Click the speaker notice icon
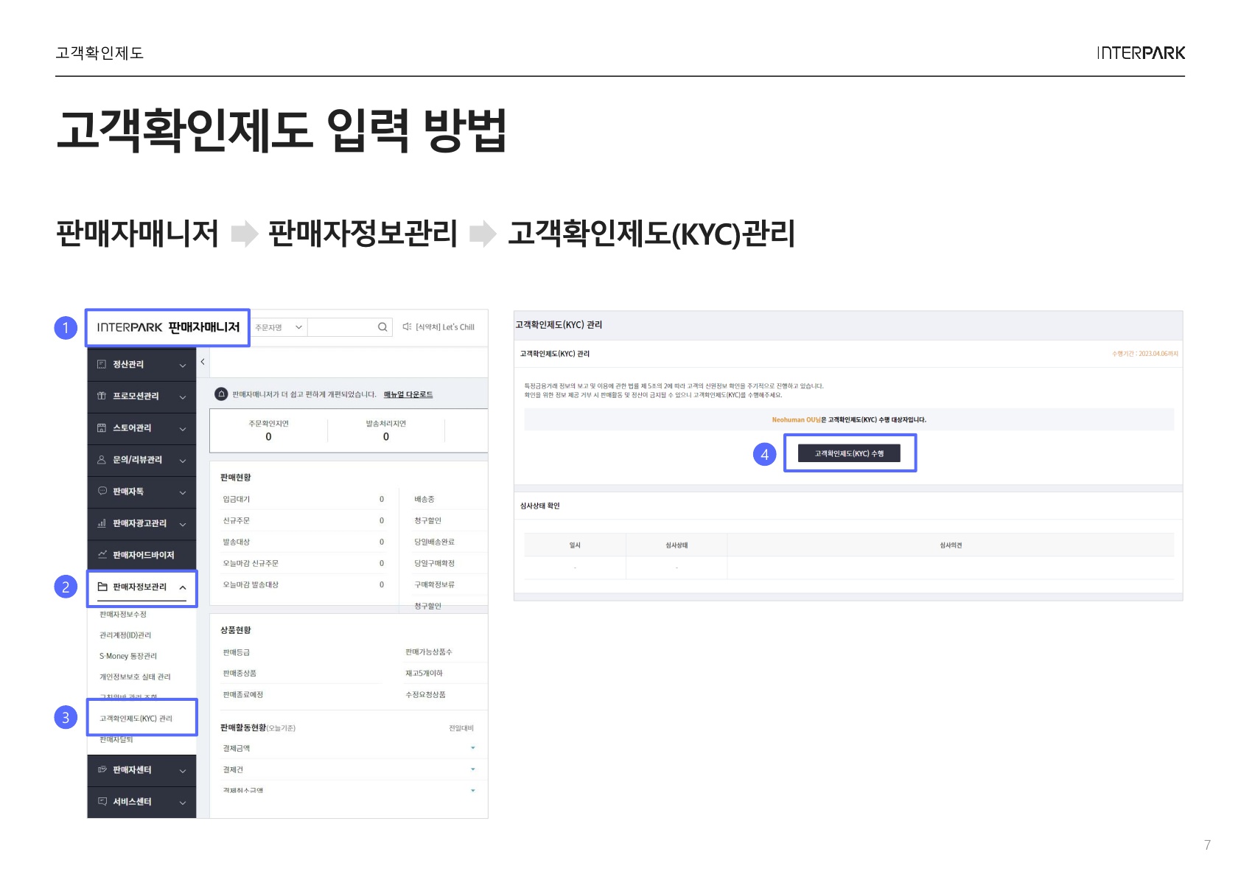This screenshot has height=877, width=1241. click(x=407, y=326)
